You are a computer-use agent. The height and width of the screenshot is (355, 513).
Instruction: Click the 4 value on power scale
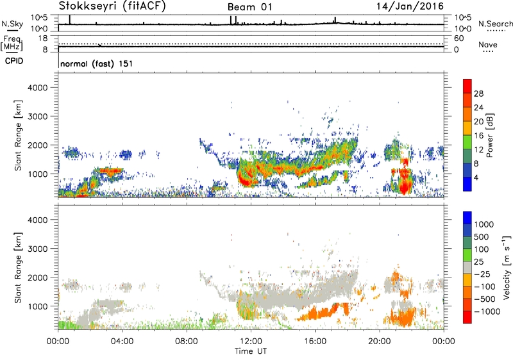[476, 177]
